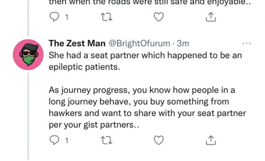
Task: Click the reply count on the top tweet
Action: [66, 17]
